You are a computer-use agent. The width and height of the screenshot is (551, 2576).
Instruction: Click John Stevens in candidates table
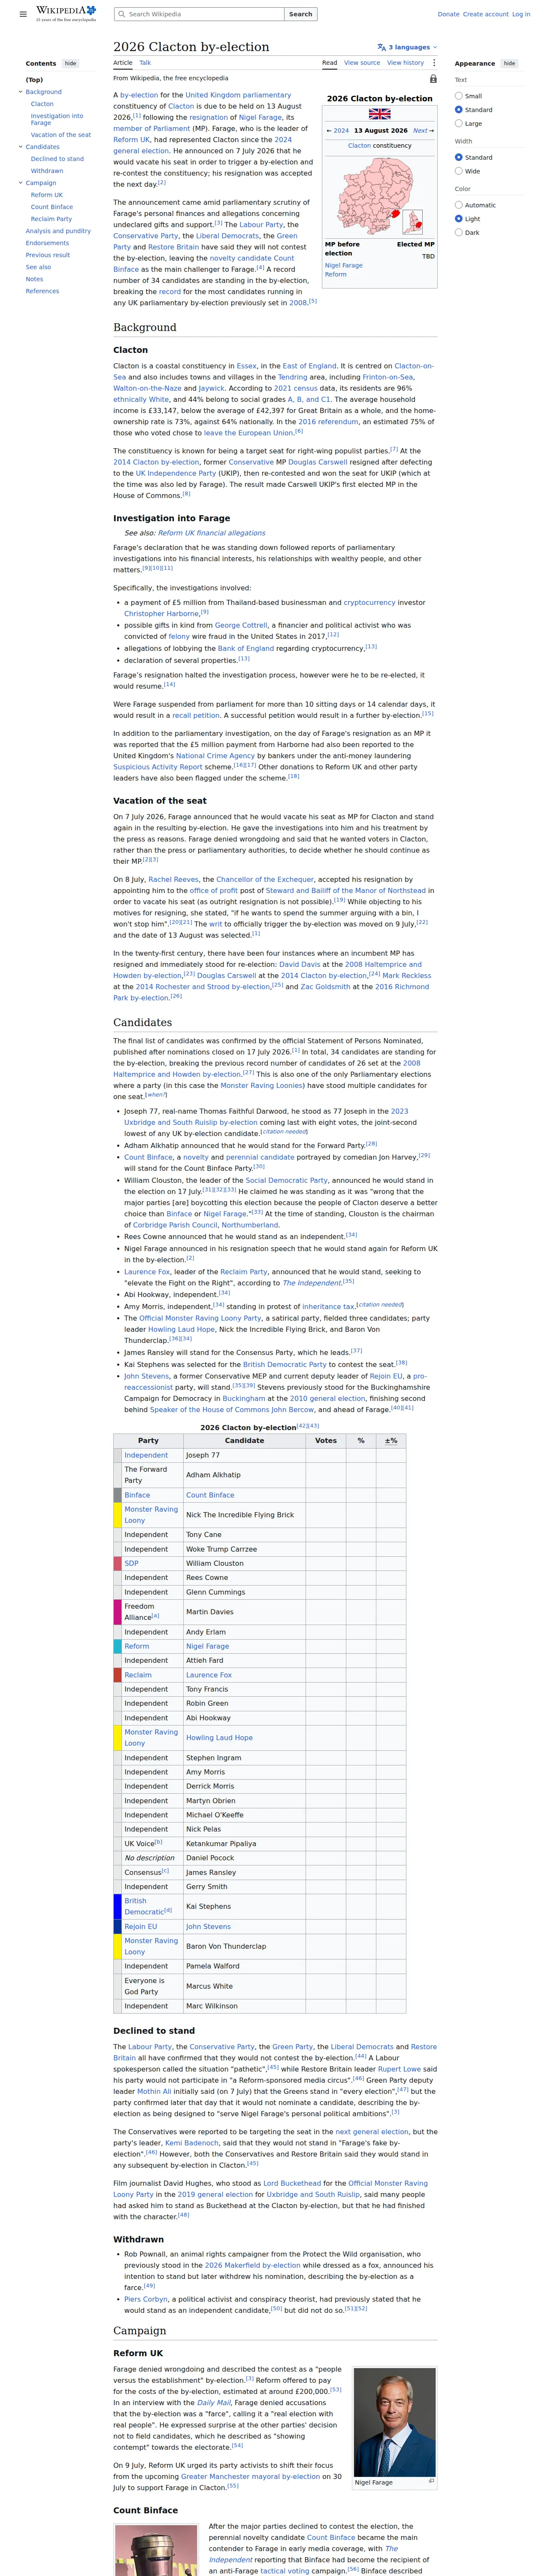coord(208,1926)
